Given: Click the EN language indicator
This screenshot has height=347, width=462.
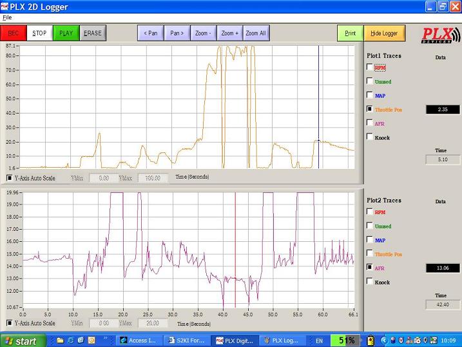Looking at the screenshot, I should 319,341.
